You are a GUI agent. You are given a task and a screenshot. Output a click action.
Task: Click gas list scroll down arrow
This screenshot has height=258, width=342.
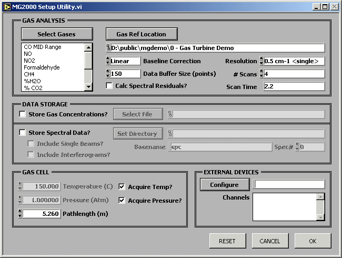pos(88,87)
